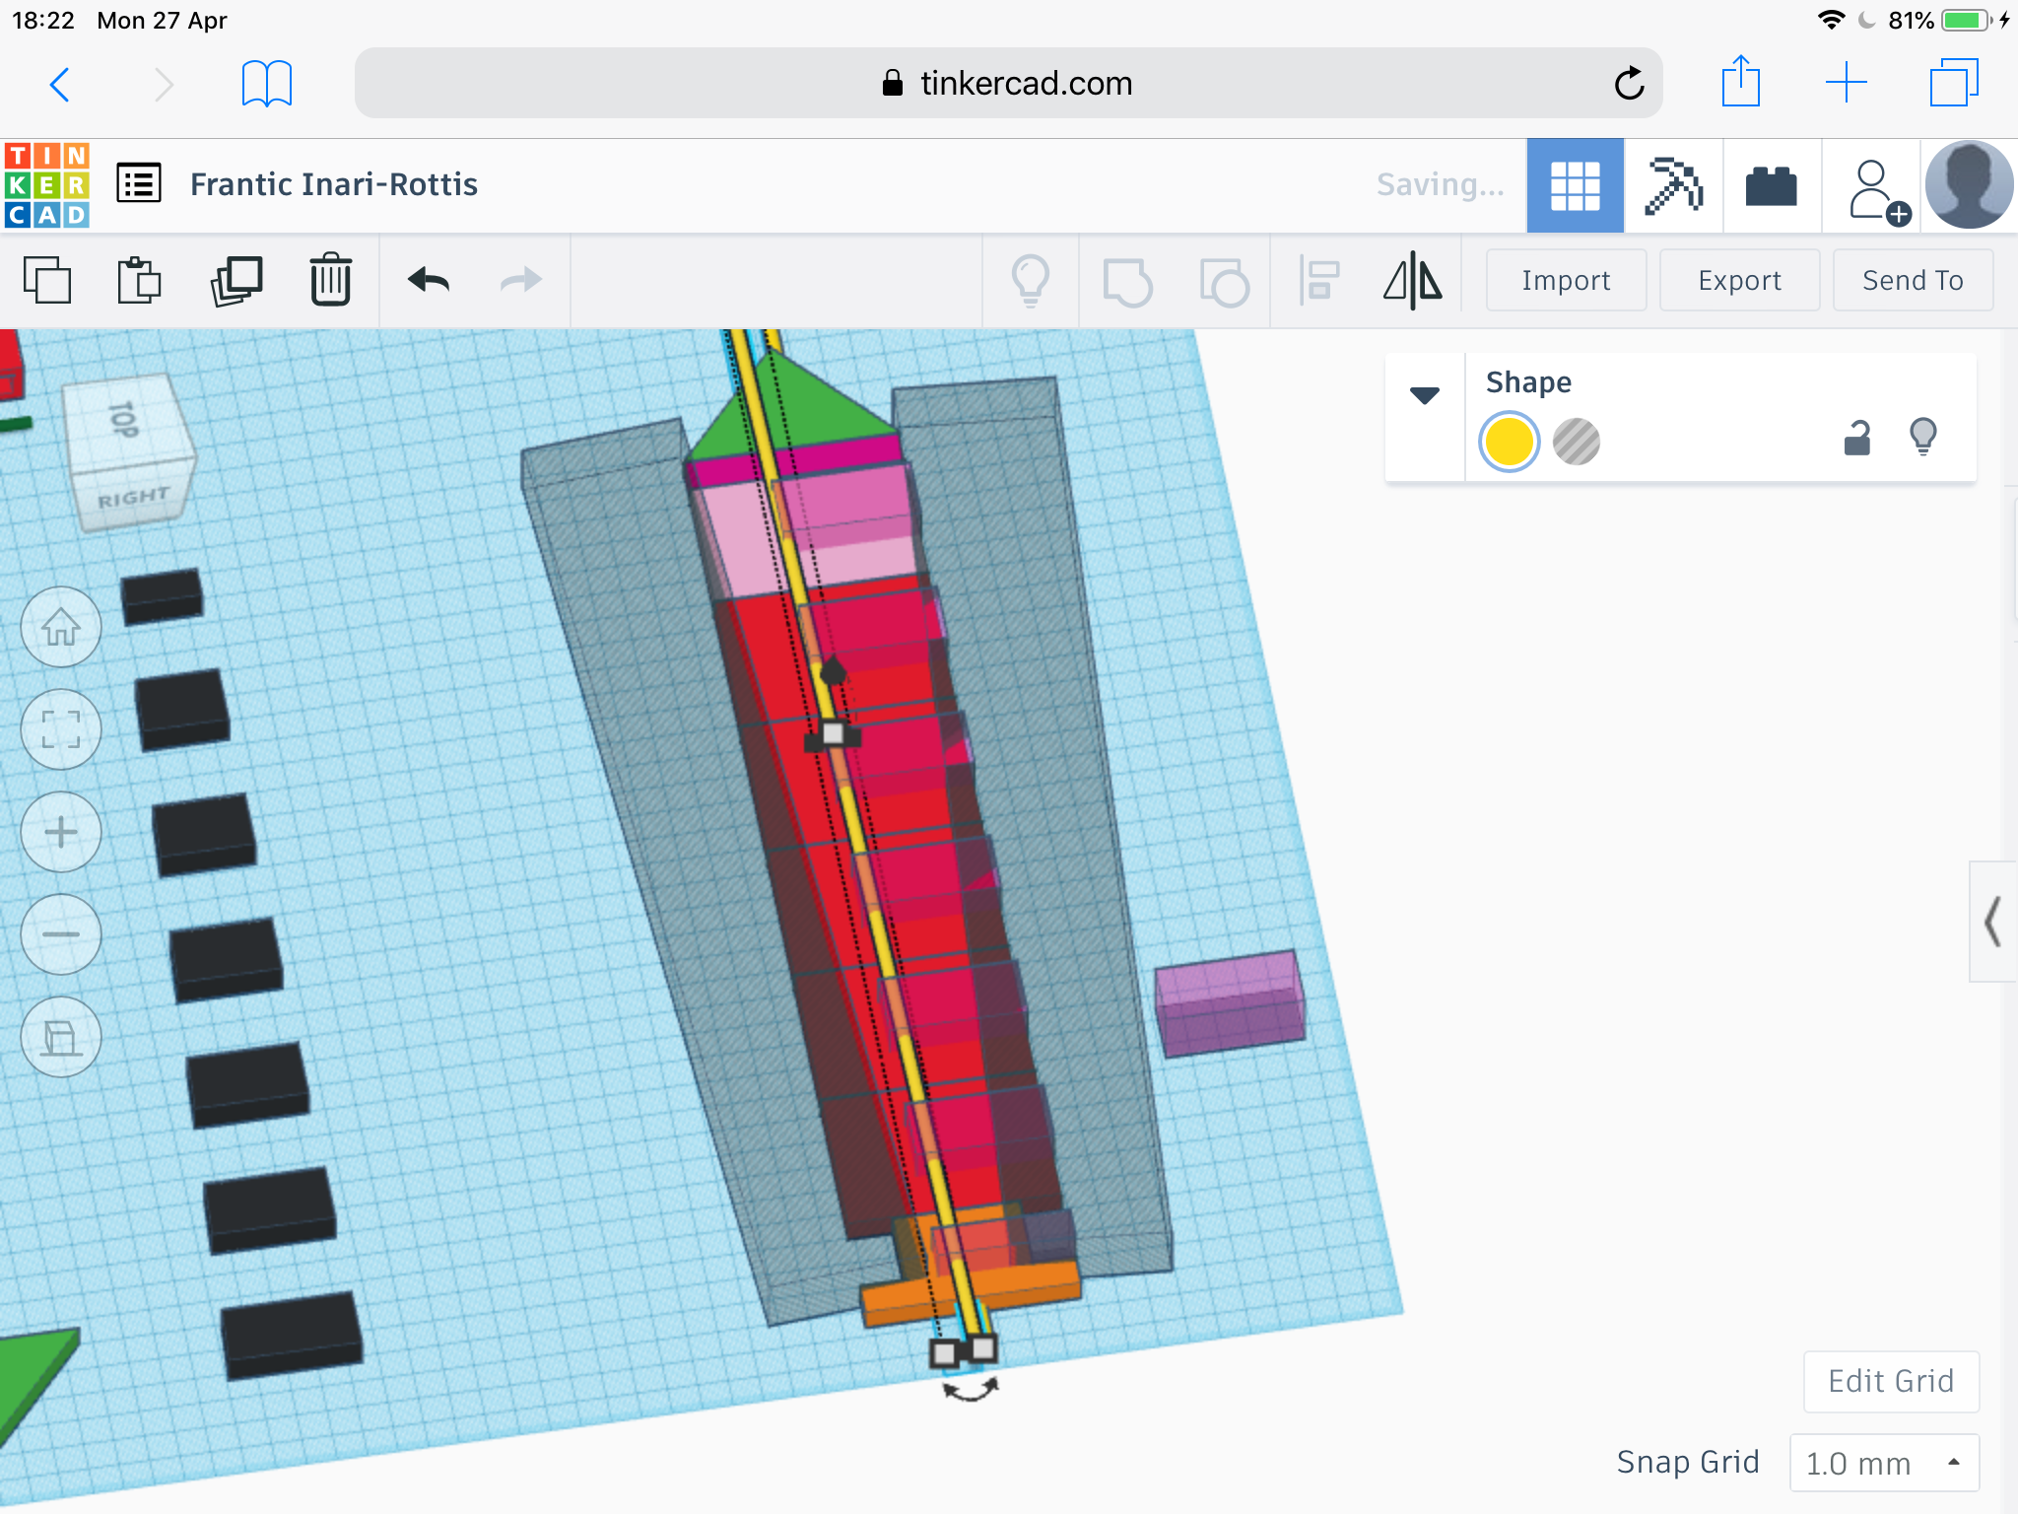Paste from the clipboard
2018x1514 pixels.
pyautogui.click(x=140, y=280)
